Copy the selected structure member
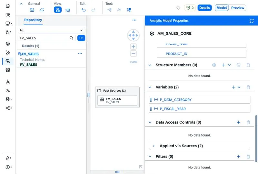This screenshot has height=174, width=258. click(x=238, y=65)
